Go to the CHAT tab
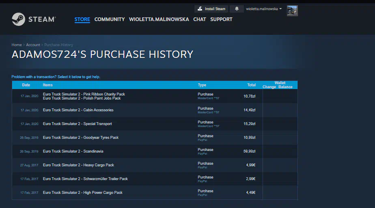The height and width of the screenshot is (208, 375). coord(199,19)
